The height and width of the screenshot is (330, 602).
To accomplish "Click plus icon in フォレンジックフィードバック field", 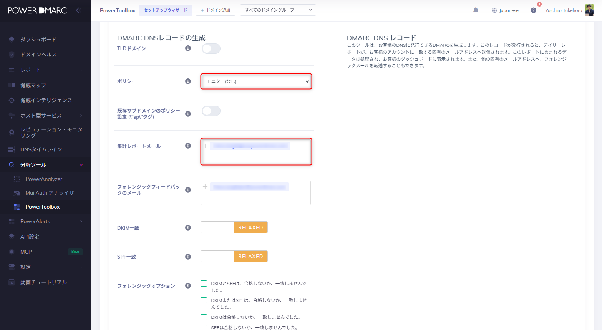I will (x=205, y=186).
